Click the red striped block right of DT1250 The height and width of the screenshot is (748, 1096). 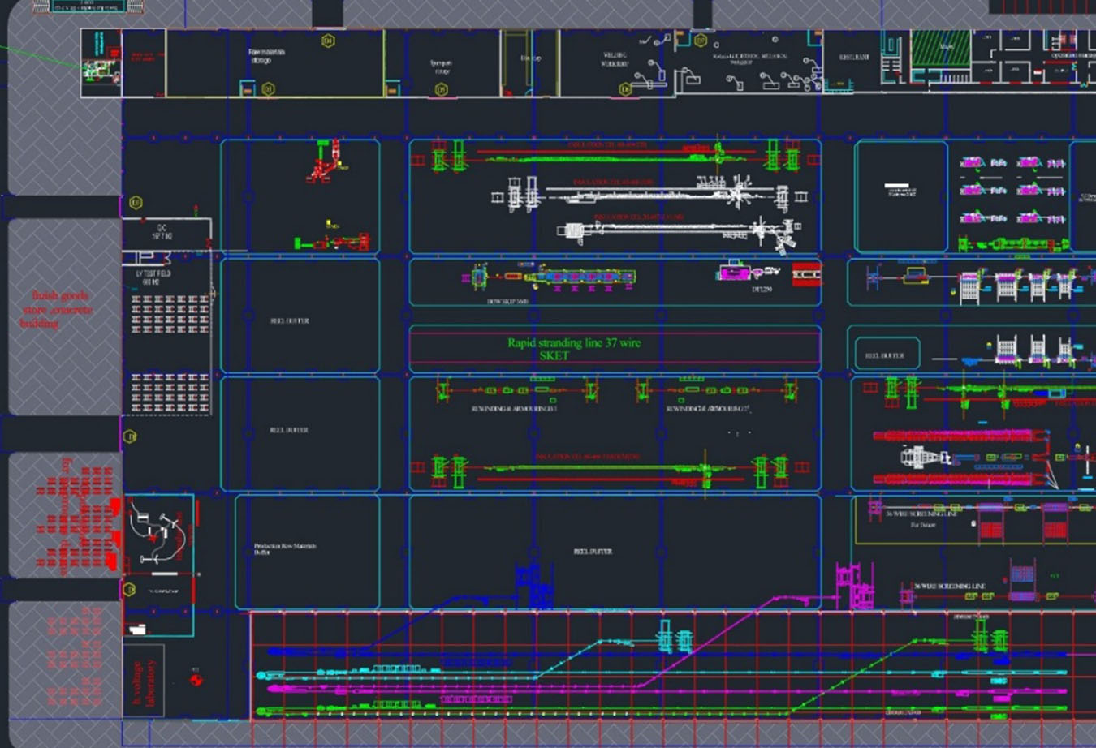tap(806, 273)
